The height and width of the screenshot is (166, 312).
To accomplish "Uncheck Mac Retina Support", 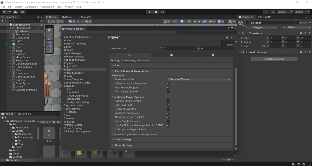I will coord(168,87).
